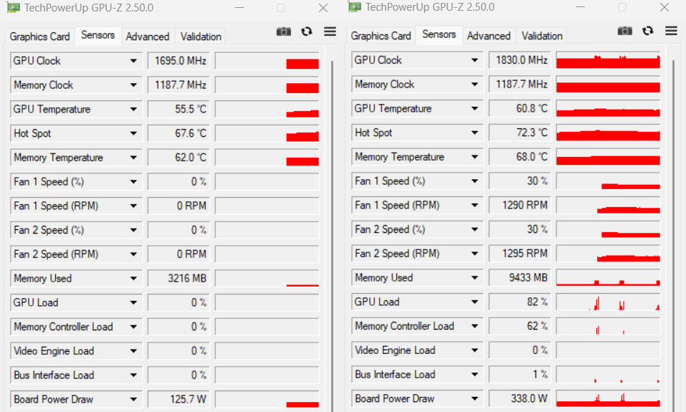Expand GPU Load dropdown in right window
Screen dimensions: 686x412
pos(475,302)
